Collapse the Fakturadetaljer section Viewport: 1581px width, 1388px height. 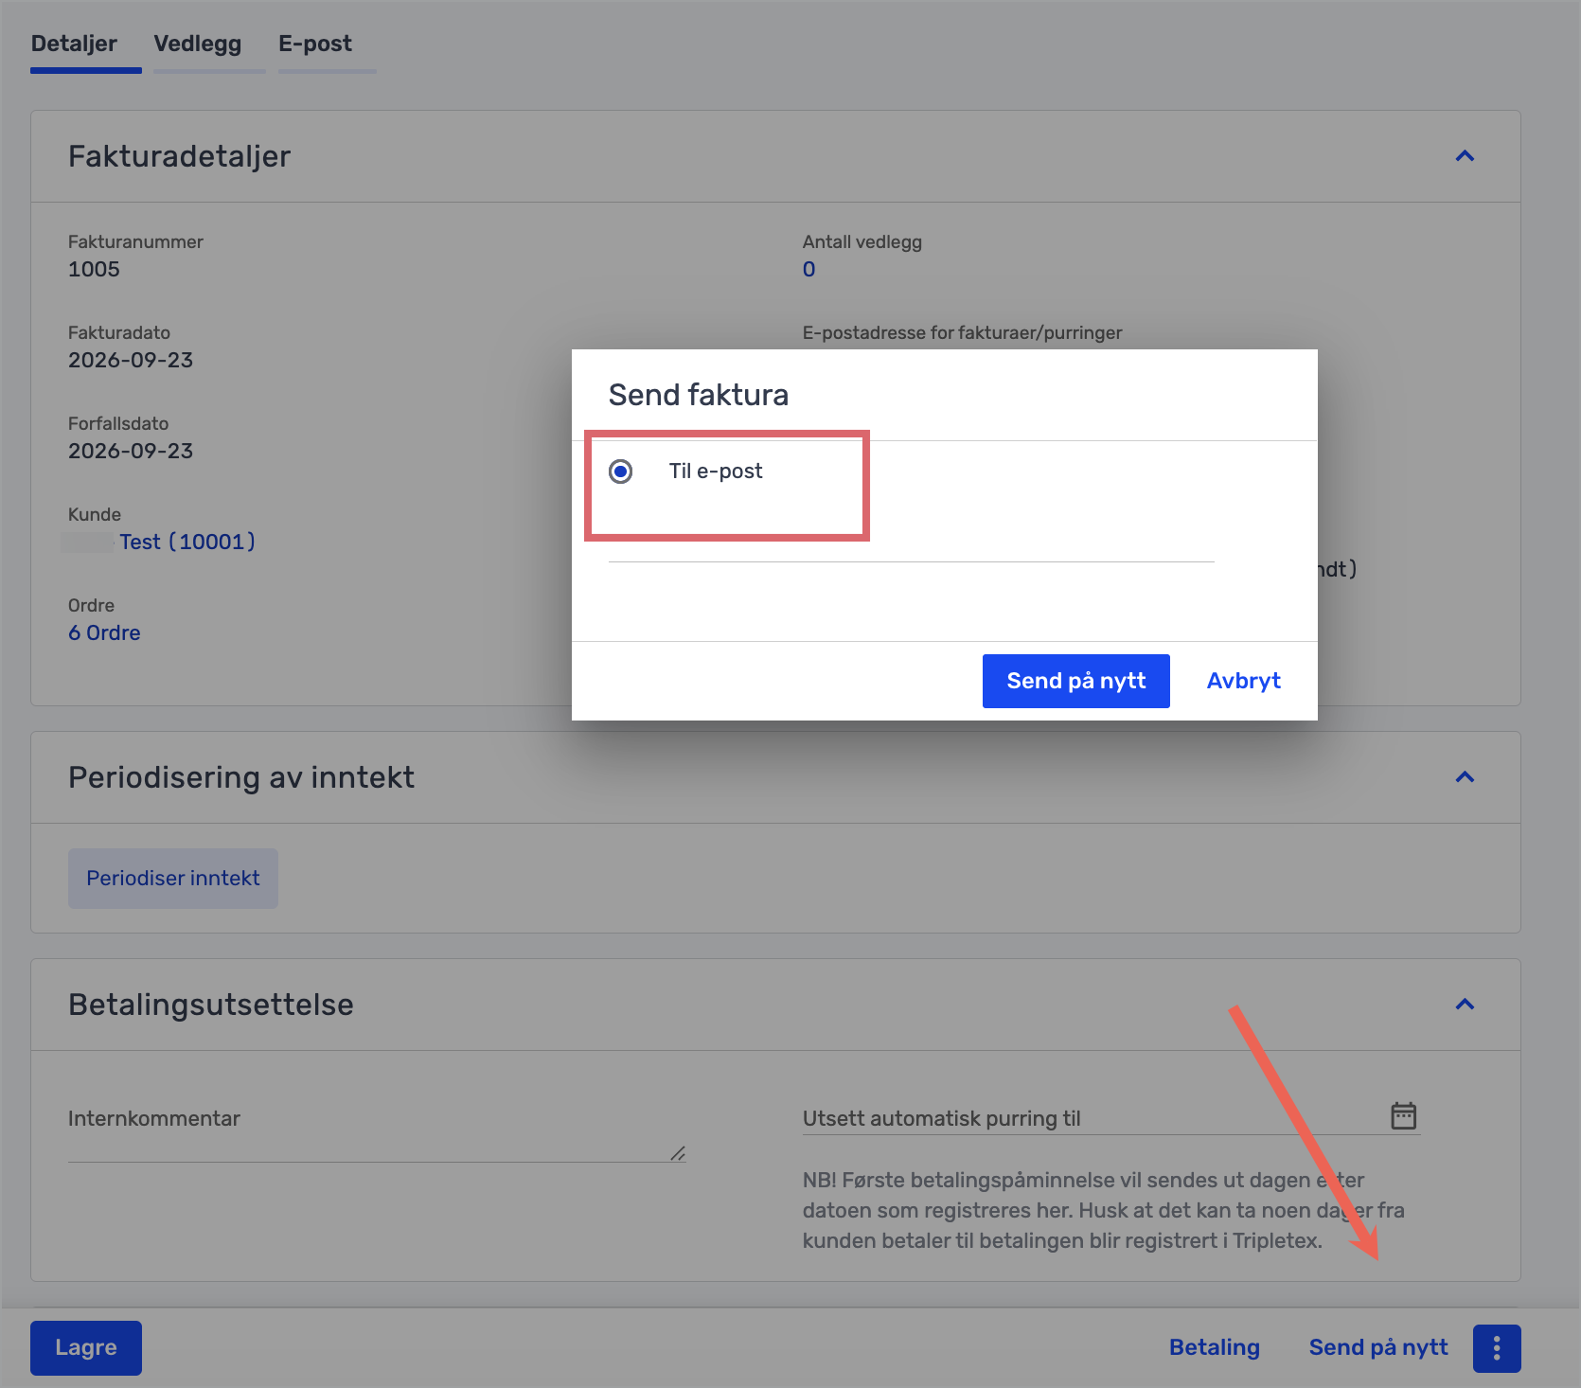coord(1465,156)
